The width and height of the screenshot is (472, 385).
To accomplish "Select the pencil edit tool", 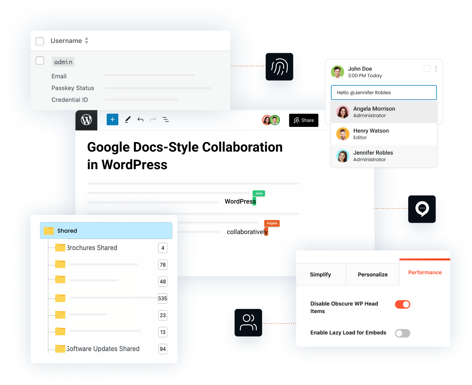I will pos(128,120).
